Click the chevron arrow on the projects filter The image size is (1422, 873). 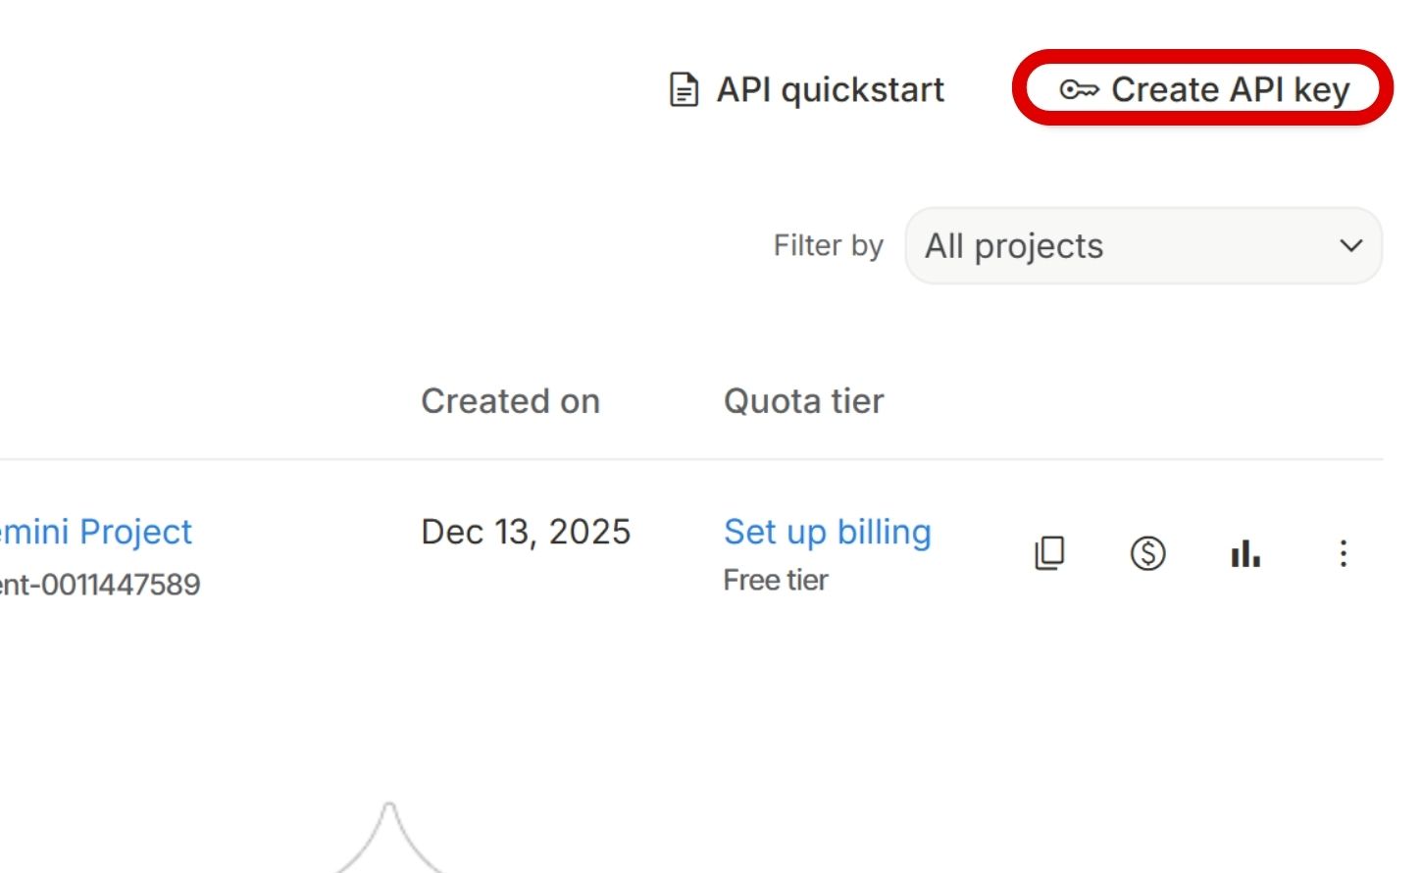point(1350,246)
